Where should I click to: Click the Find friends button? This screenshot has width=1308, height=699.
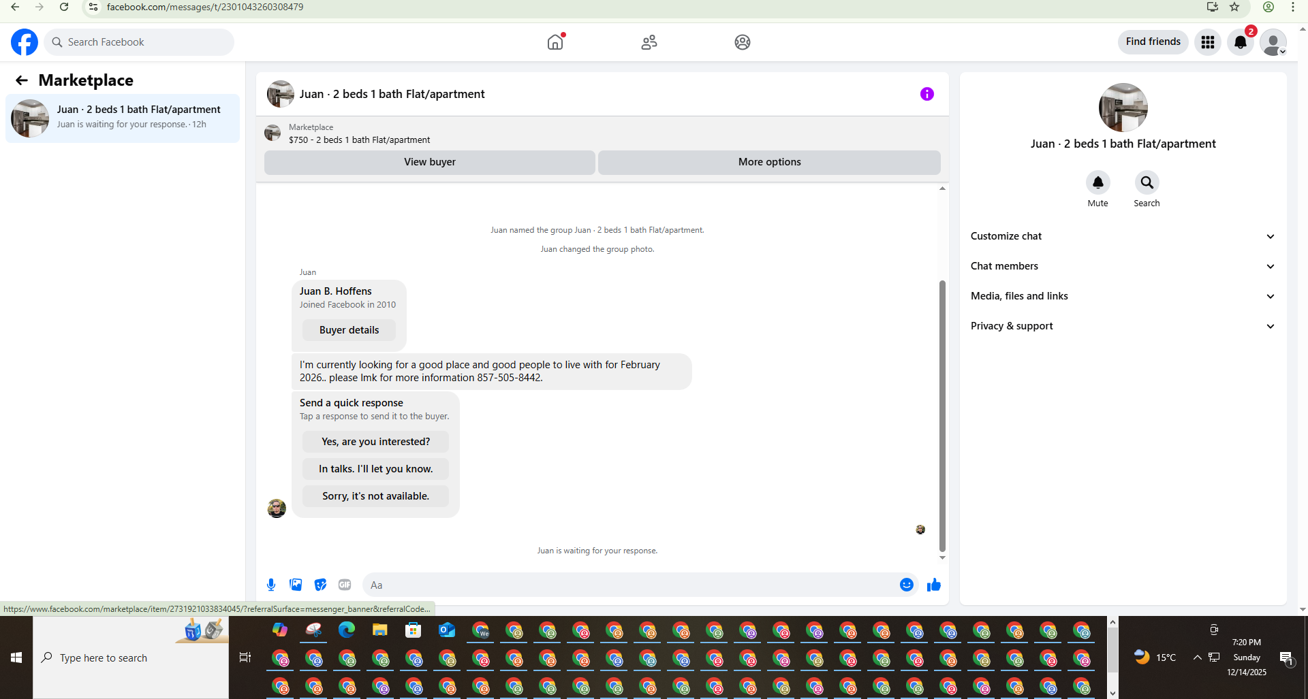(1153, 42)
